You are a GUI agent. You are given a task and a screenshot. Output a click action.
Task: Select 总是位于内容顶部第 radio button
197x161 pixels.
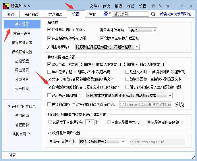point(50,122)
